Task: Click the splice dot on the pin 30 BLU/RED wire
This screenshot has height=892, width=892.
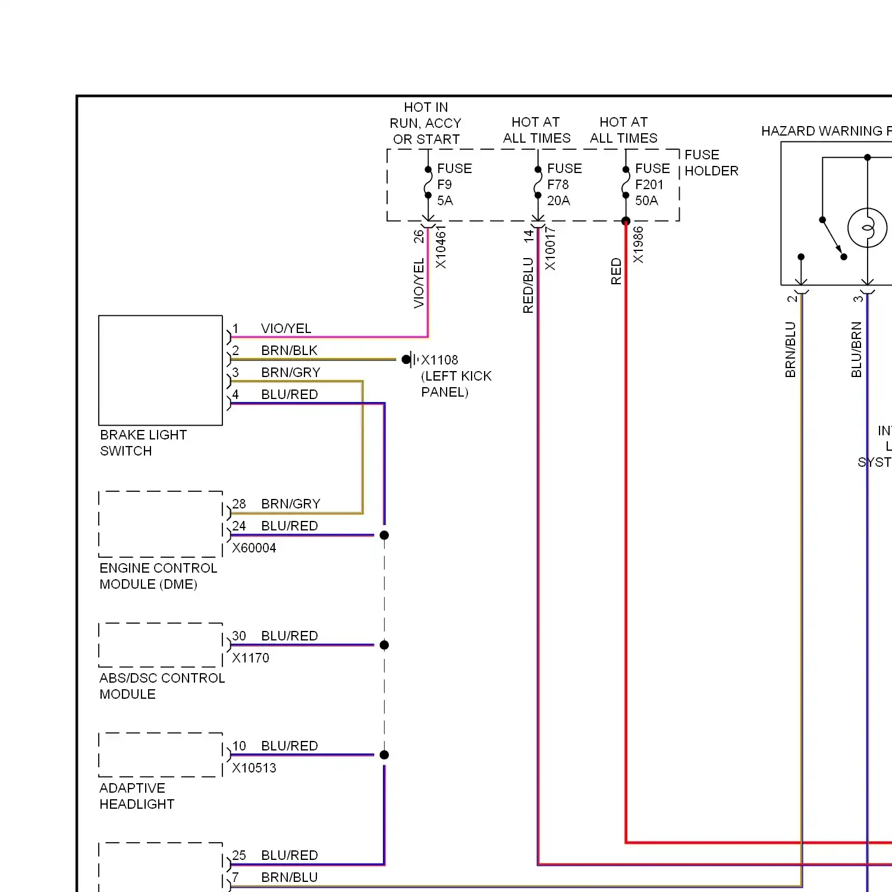Action: (x=384, y=645)
